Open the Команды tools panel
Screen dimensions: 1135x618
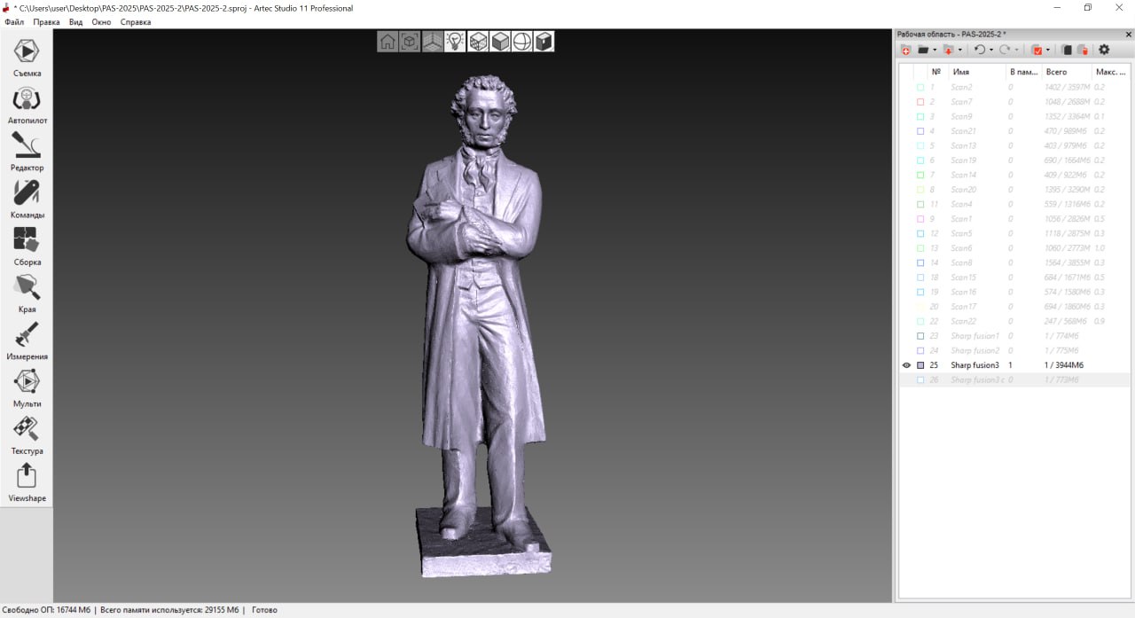pos(27,199)
